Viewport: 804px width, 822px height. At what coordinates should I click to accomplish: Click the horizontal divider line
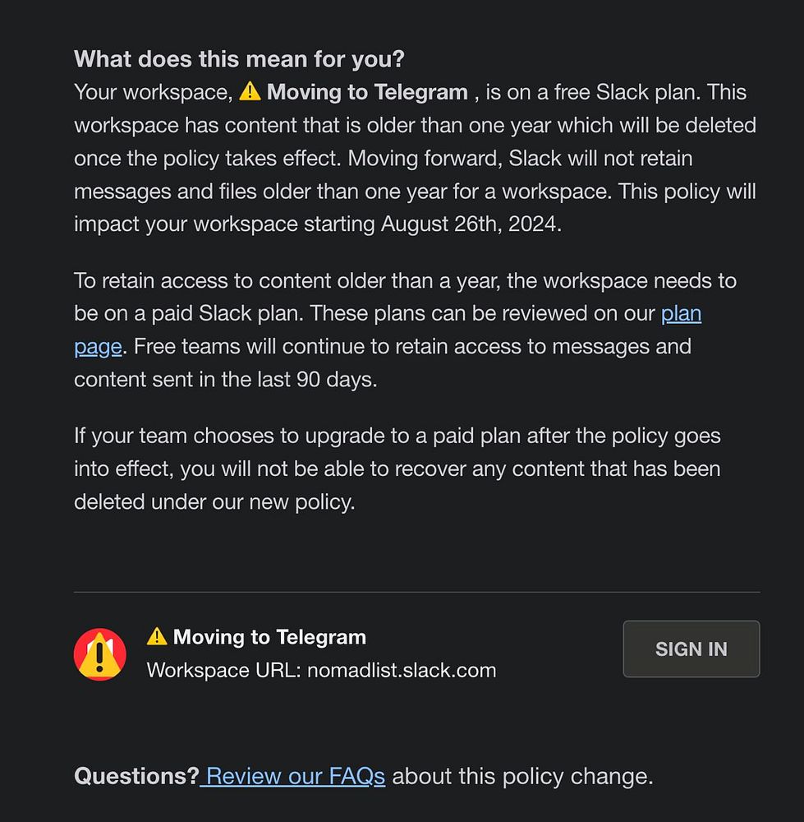(x=417, y=592)
